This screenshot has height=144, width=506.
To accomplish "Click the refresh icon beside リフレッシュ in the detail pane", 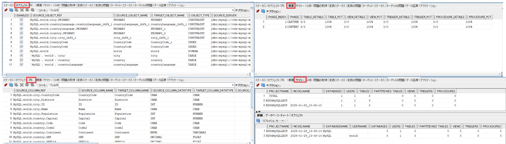I will click(x=258, y=121).
